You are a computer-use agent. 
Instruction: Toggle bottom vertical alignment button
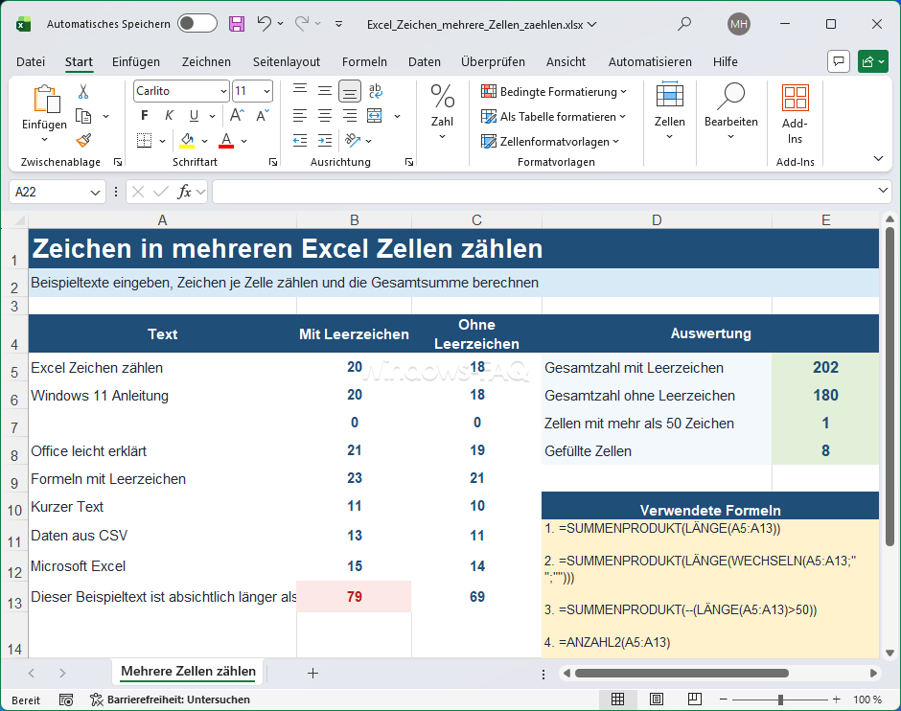point(349,91)
